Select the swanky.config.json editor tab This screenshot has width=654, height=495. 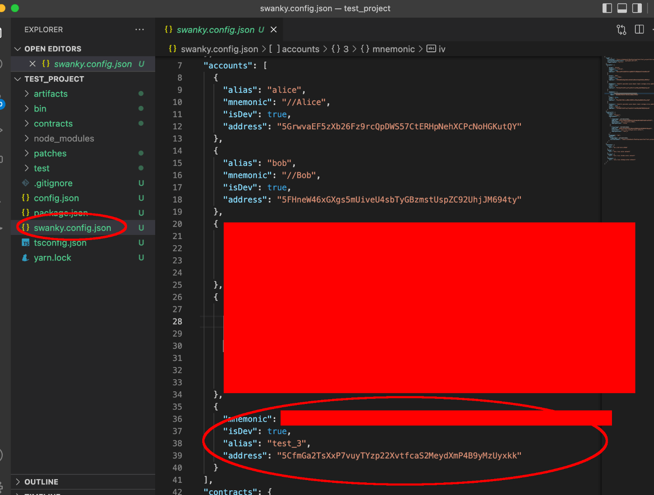[220, 29]
